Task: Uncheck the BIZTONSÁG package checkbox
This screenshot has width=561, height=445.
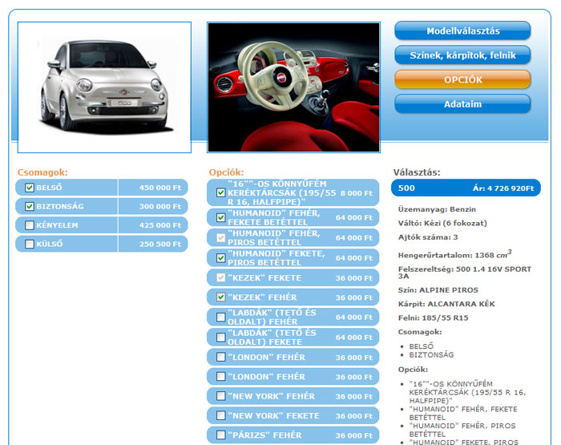Action: tap(30, 206)
